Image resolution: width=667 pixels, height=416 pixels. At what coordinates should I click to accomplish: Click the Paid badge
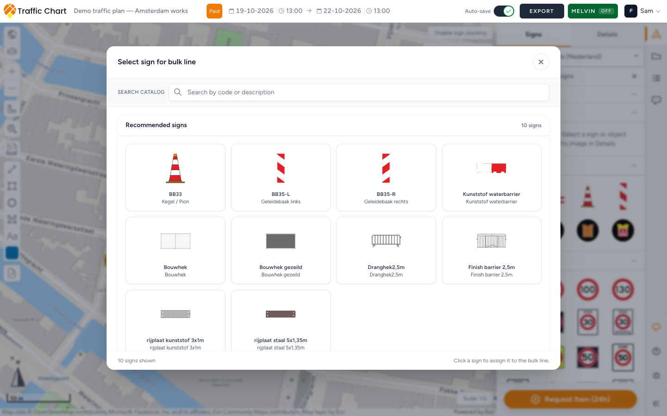[x=214, y=11]
